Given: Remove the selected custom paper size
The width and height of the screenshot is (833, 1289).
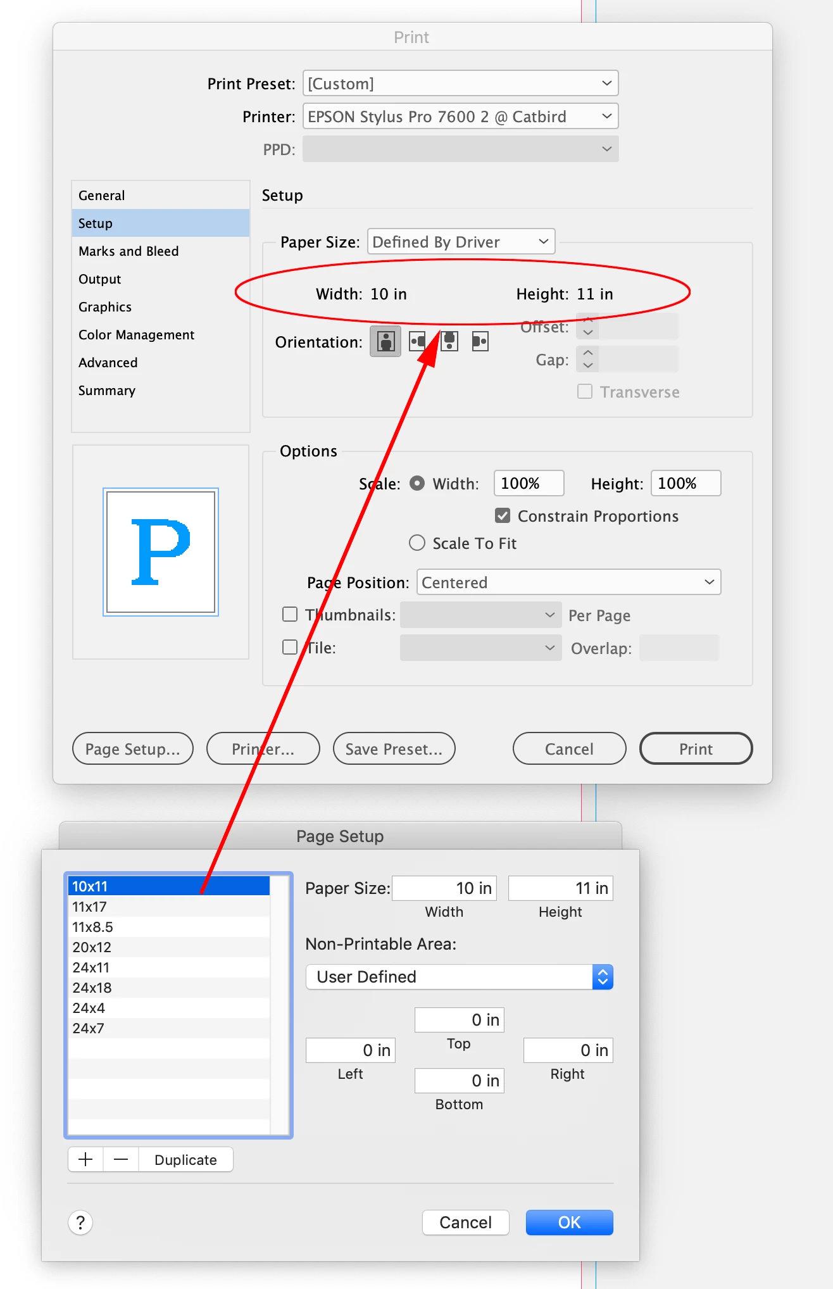Looking at the screenshot, I should pos(121,1159).
